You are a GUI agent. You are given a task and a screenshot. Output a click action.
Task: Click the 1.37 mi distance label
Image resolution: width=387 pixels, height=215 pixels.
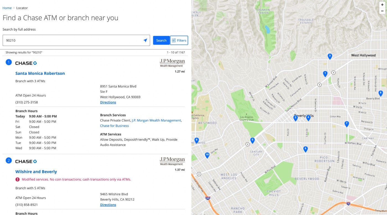coord(180,170)
